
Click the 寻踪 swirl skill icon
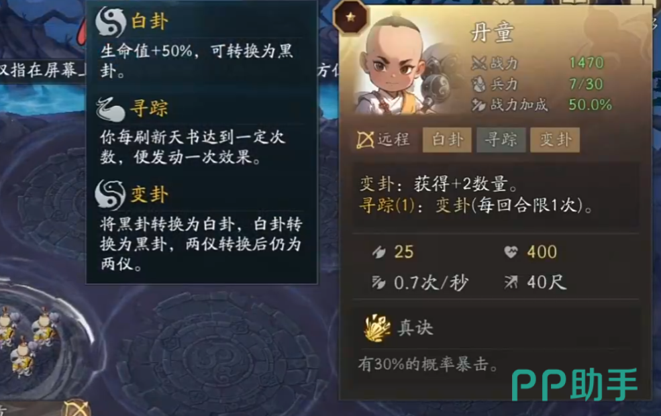click(111, 109)
